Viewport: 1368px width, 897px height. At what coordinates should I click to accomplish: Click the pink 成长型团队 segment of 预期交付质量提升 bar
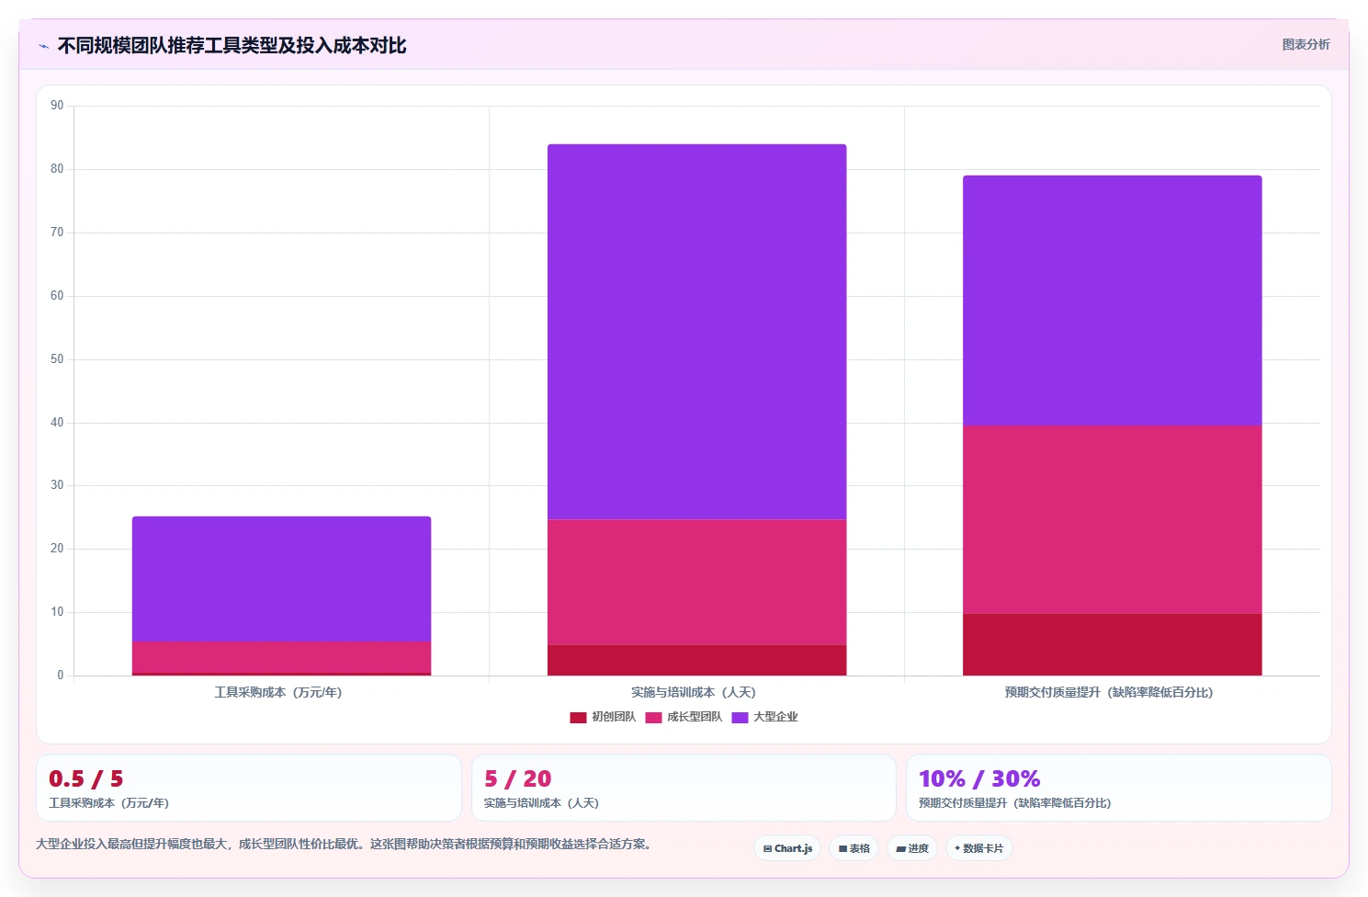1112,519
